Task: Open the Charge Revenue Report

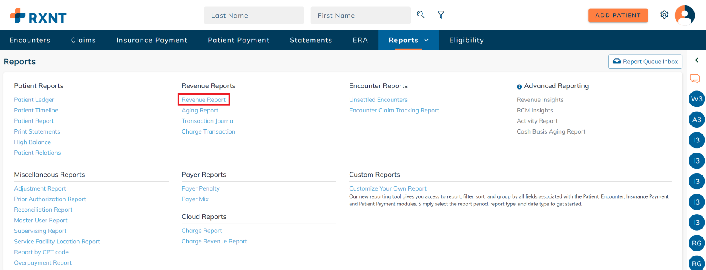Action: tap(214, 241)
